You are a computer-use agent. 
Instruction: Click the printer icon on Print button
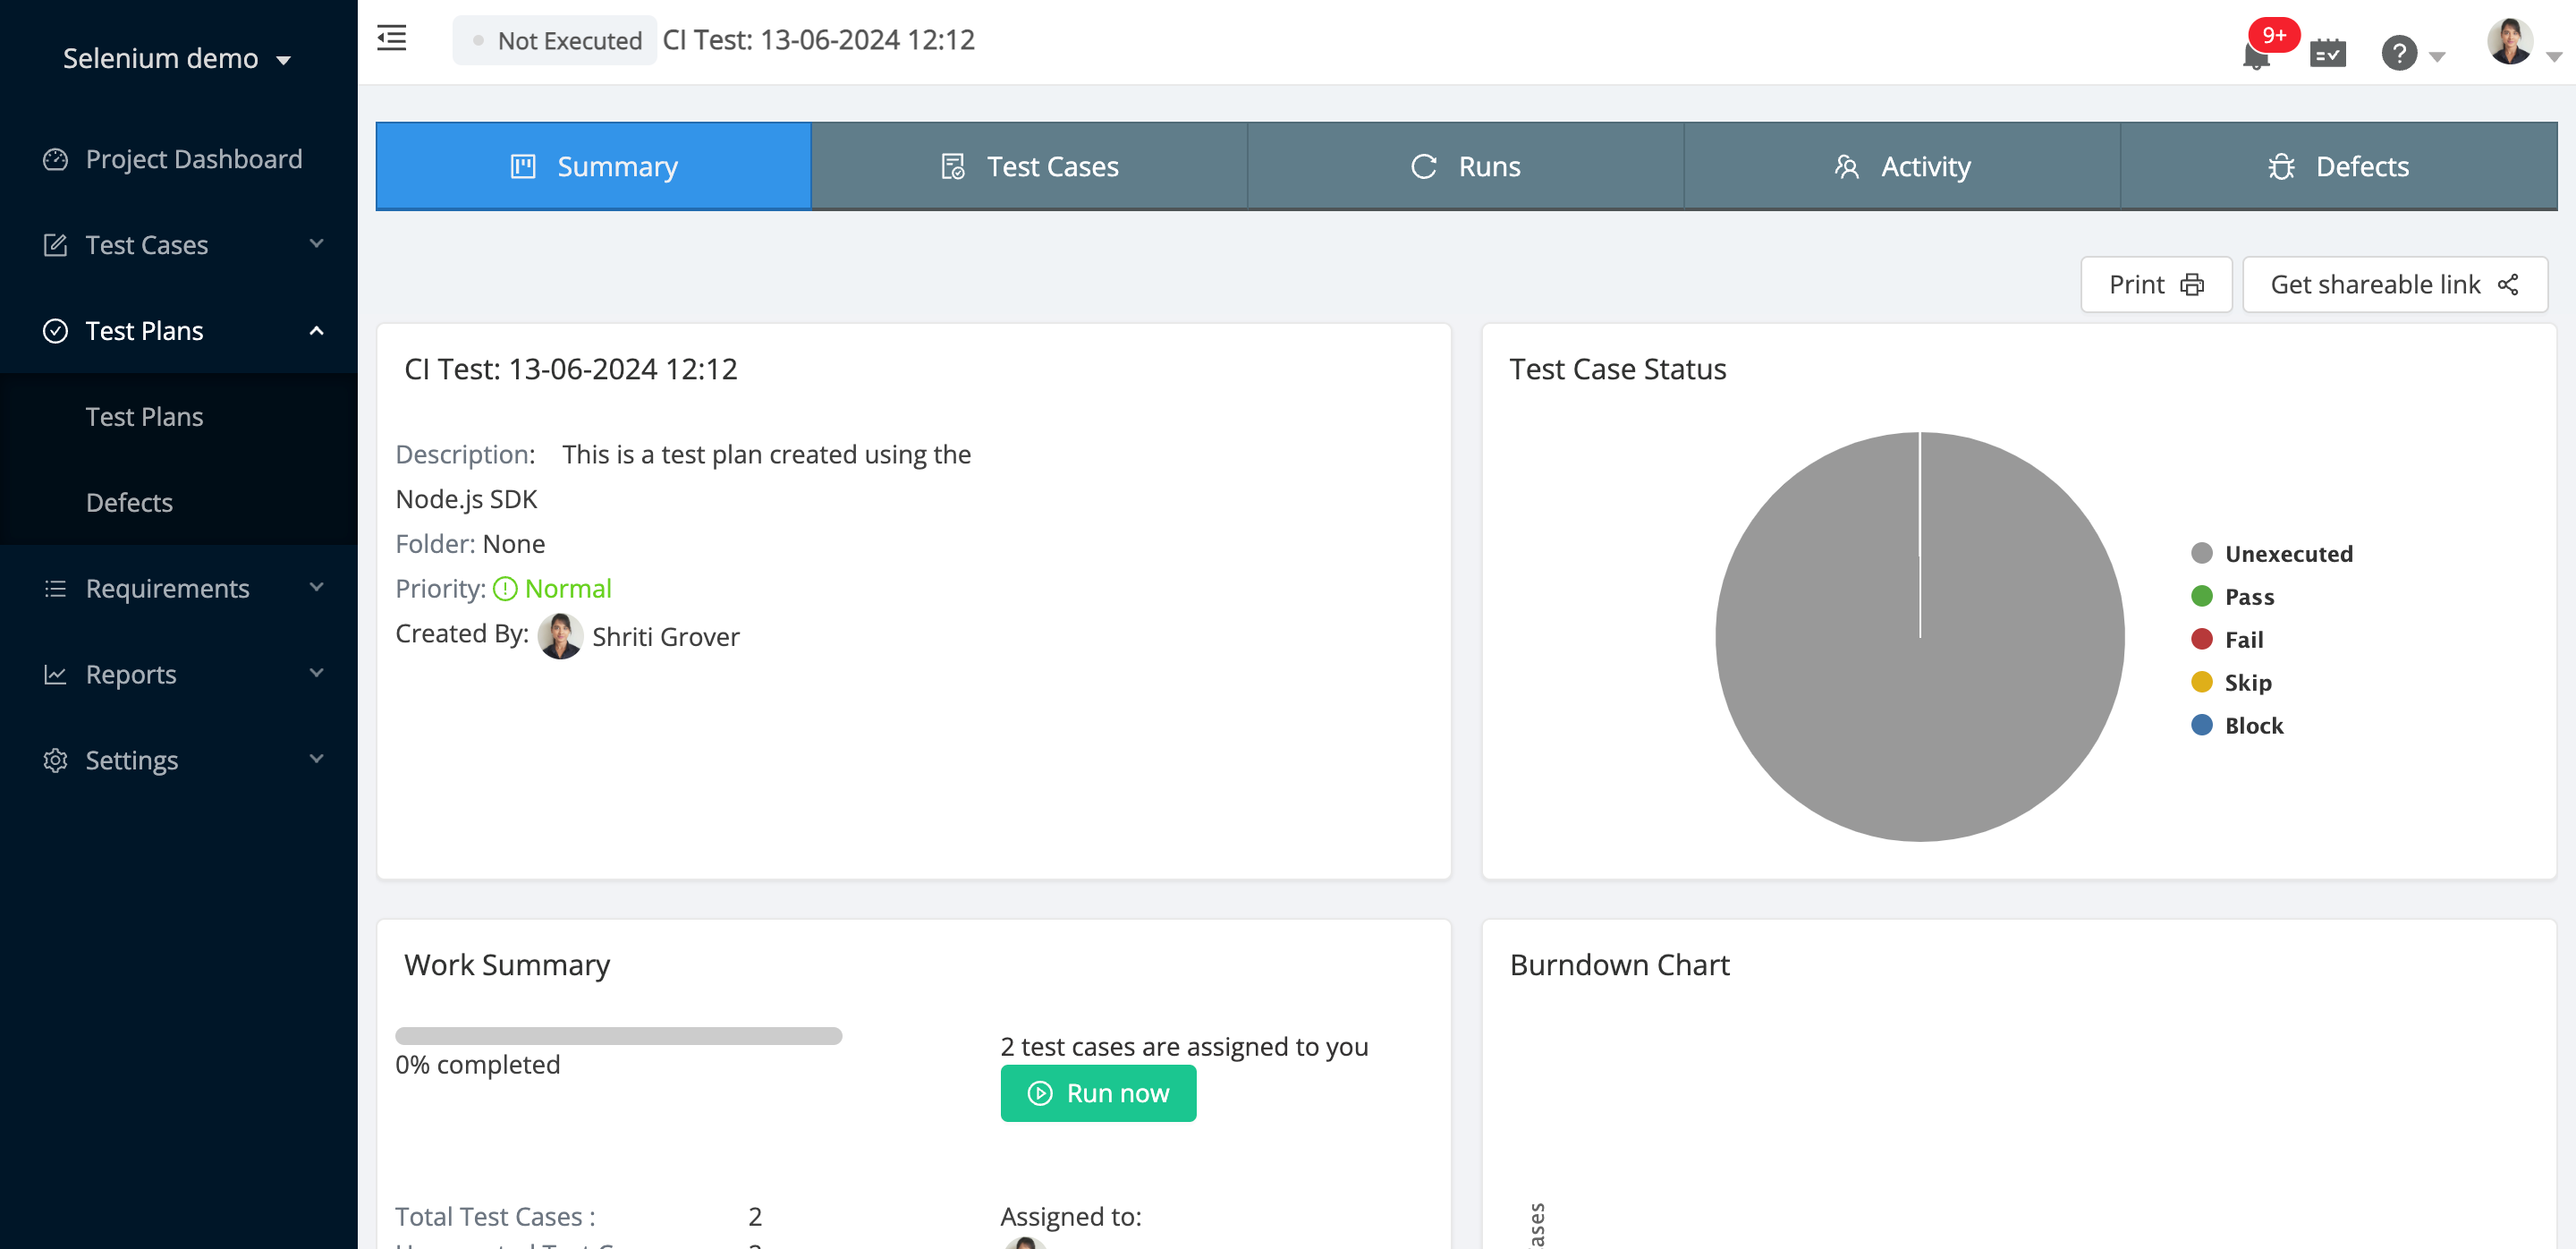click(x=2192, y=285)
